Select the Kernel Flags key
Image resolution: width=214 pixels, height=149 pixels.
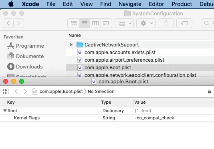pyautogui.click(x=27, y=118)
